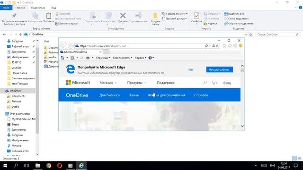This screenshot has width=303, height=170.
Task: Click the Вход sign-in link
Action: pos(227,83)
